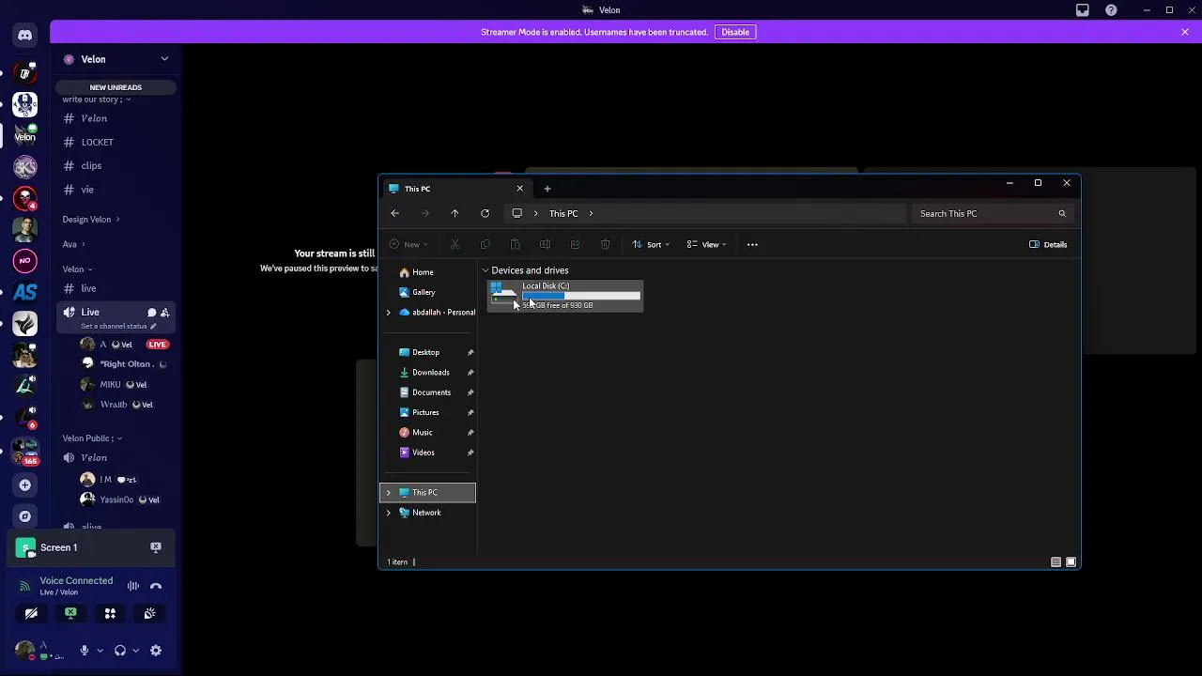The image size is (1202, 676).
Task: Toggle screen share green monitor button
Action: pos(70,613)
